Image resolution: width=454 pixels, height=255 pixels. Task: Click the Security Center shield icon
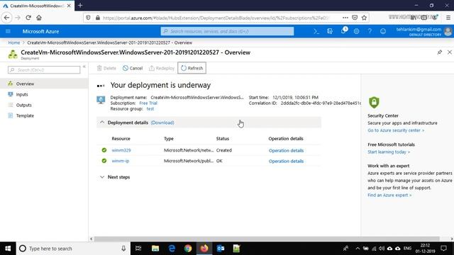pos(374,102)
